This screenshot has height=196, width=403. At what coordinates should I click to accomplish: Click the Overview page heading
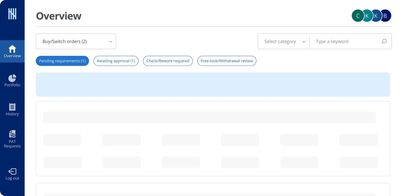(x=59, y=16)
